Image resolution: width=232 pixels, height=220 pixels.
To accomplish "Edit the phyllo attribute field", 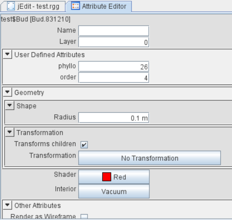I will point(114,67).
